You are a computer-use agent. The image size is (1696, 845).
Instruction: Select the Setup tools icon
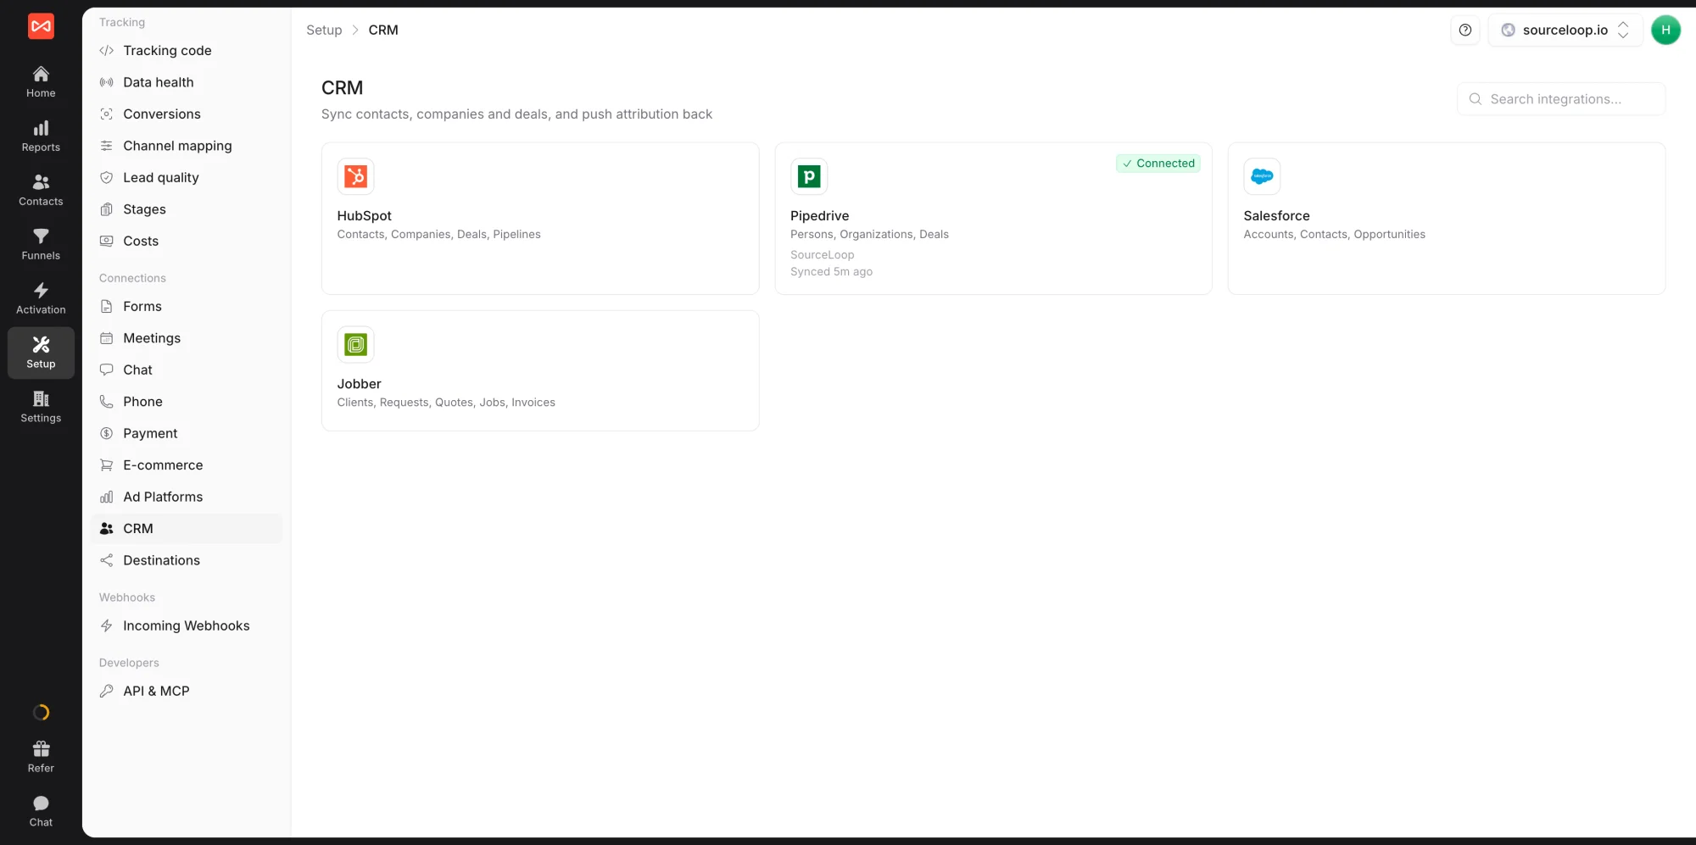coord(41,345)
